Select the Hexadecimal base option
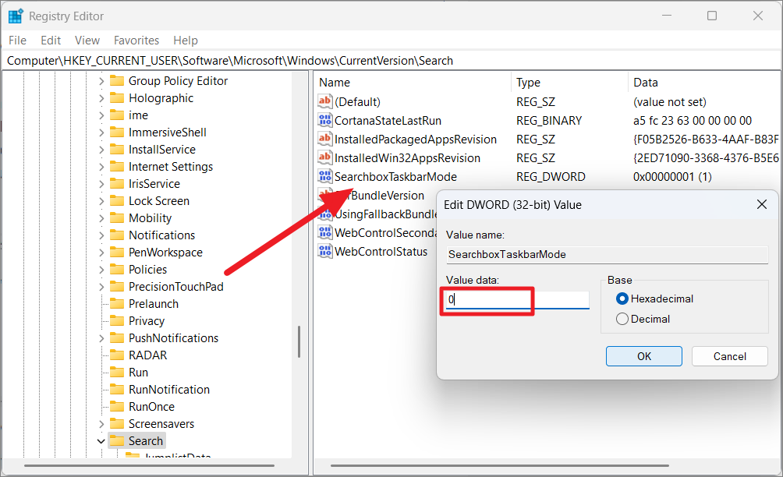Screen dimensions: 783x477 622,299
